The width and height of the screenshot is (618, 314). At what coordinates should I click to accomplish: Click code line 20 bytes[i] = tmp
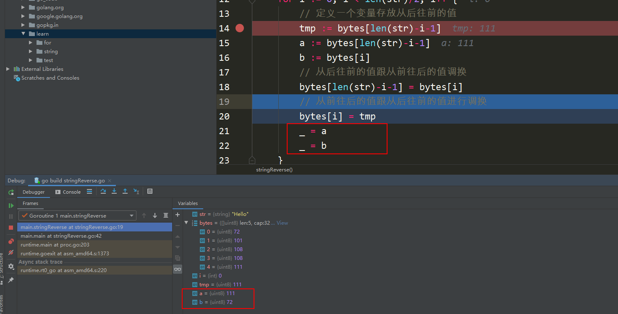(x=338, y=116)
